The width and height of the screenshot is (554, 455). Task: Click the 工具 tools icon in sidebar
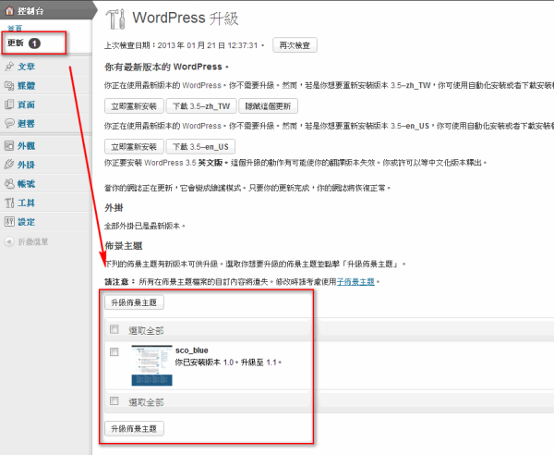[9, 203]
